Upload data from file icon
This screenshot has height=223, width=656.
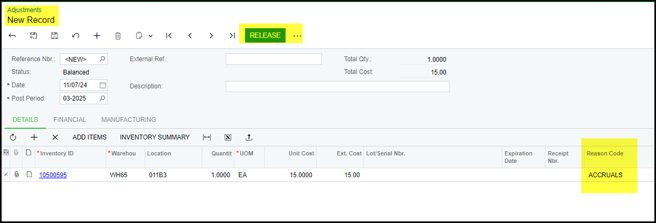[x=249, y=137]
